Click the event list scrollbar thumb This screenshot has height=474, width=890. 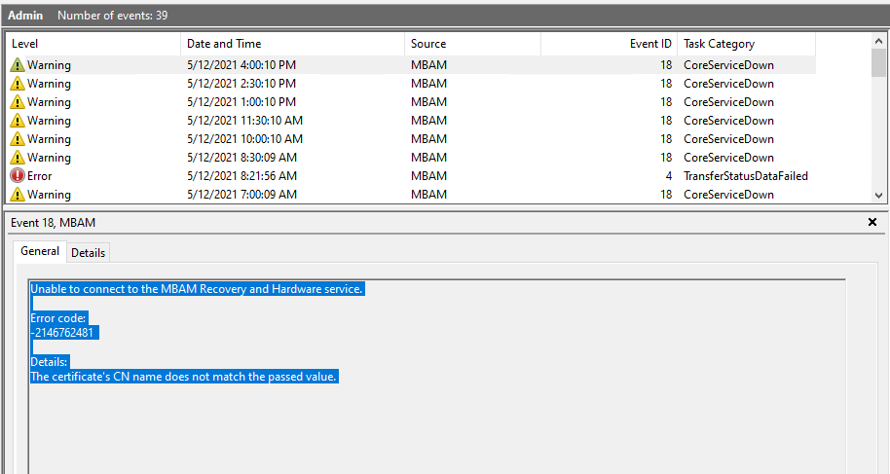tap(878, 62)
